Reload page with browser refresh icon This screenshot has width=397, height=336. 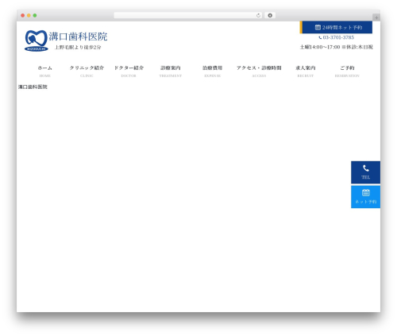258,15
